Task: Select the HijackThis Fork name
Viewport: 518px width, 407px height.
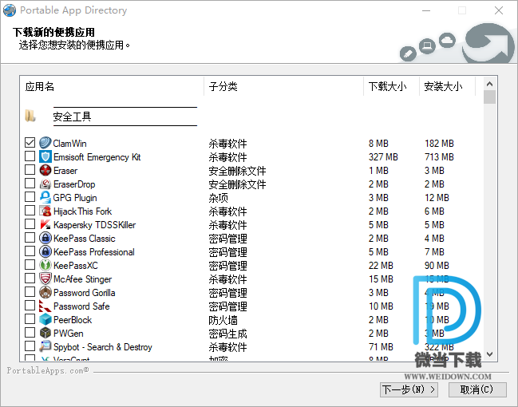Action: pyautogui.click(x=82, y=211)
